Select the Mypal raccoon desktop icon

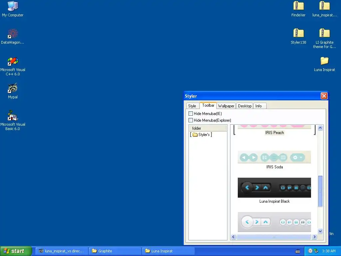click(13, 91)
